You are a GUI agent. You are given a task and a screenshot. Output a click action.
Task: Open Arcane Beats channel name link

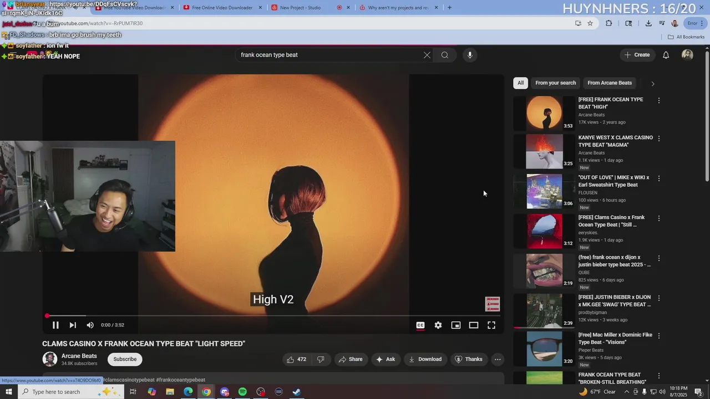pyautogui.click(x=79, y=356)
